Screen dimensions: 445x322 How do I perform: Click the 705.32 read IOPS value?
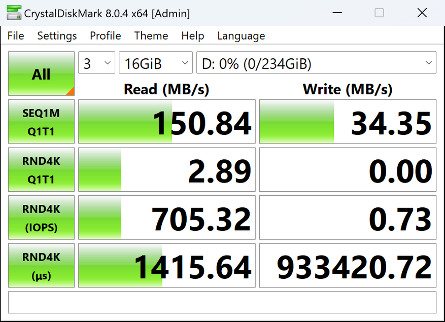coord(167,218)
